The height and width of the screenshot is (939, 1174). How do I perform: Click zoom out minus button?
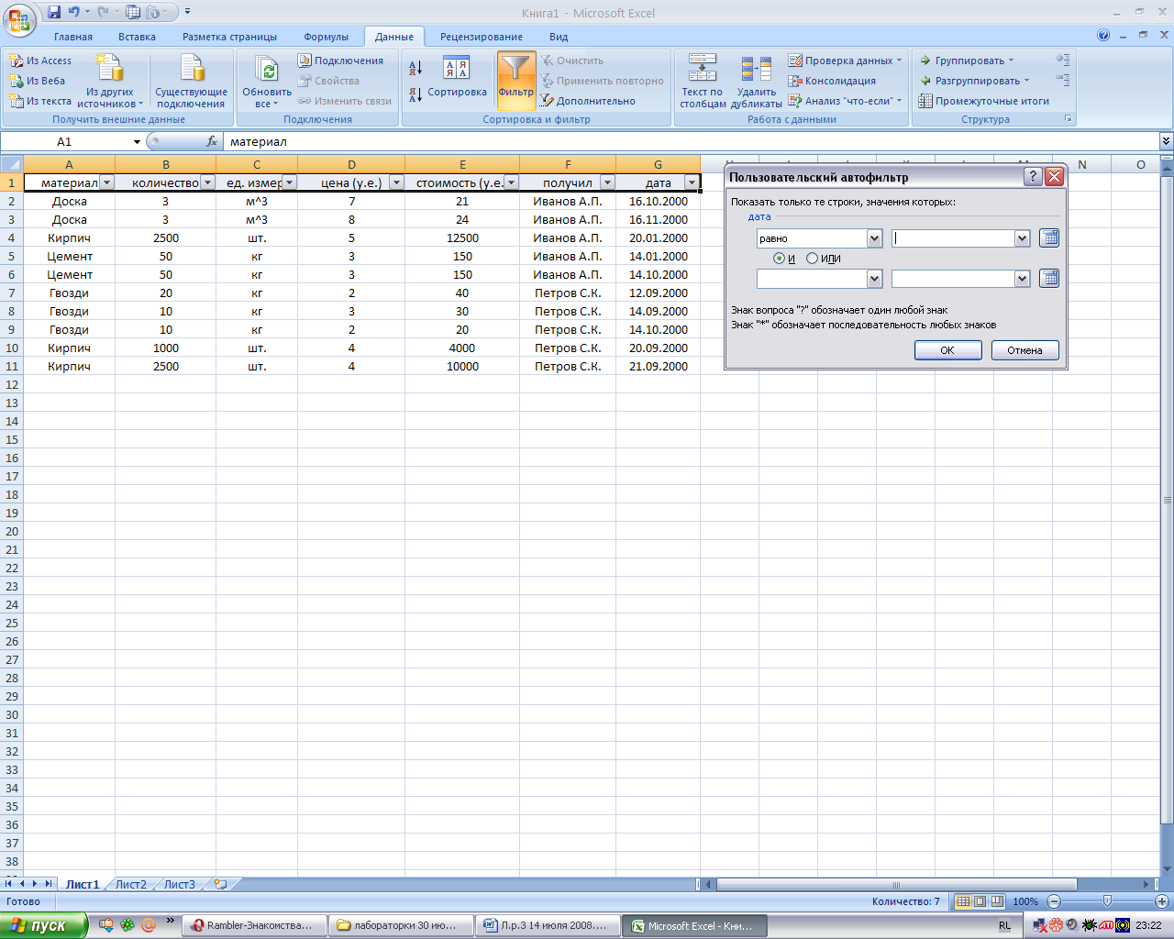1054,901
